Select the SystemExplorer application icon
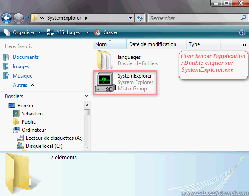 coord(105,82)
